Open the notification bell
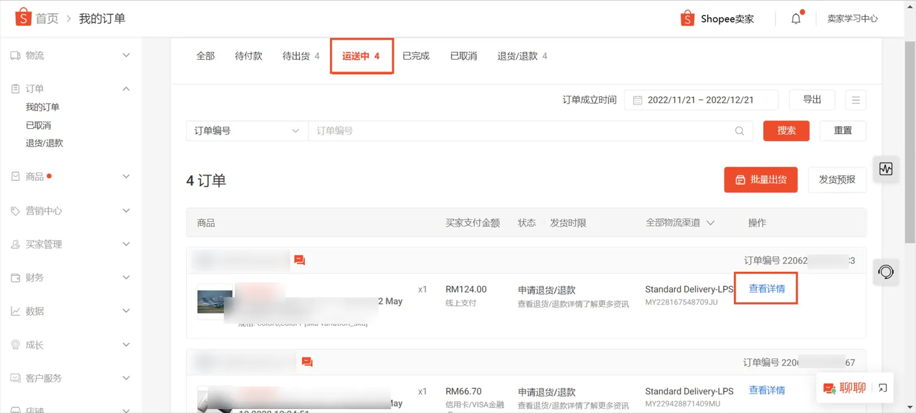Screen dimensions: 916x413 point(795,18)
